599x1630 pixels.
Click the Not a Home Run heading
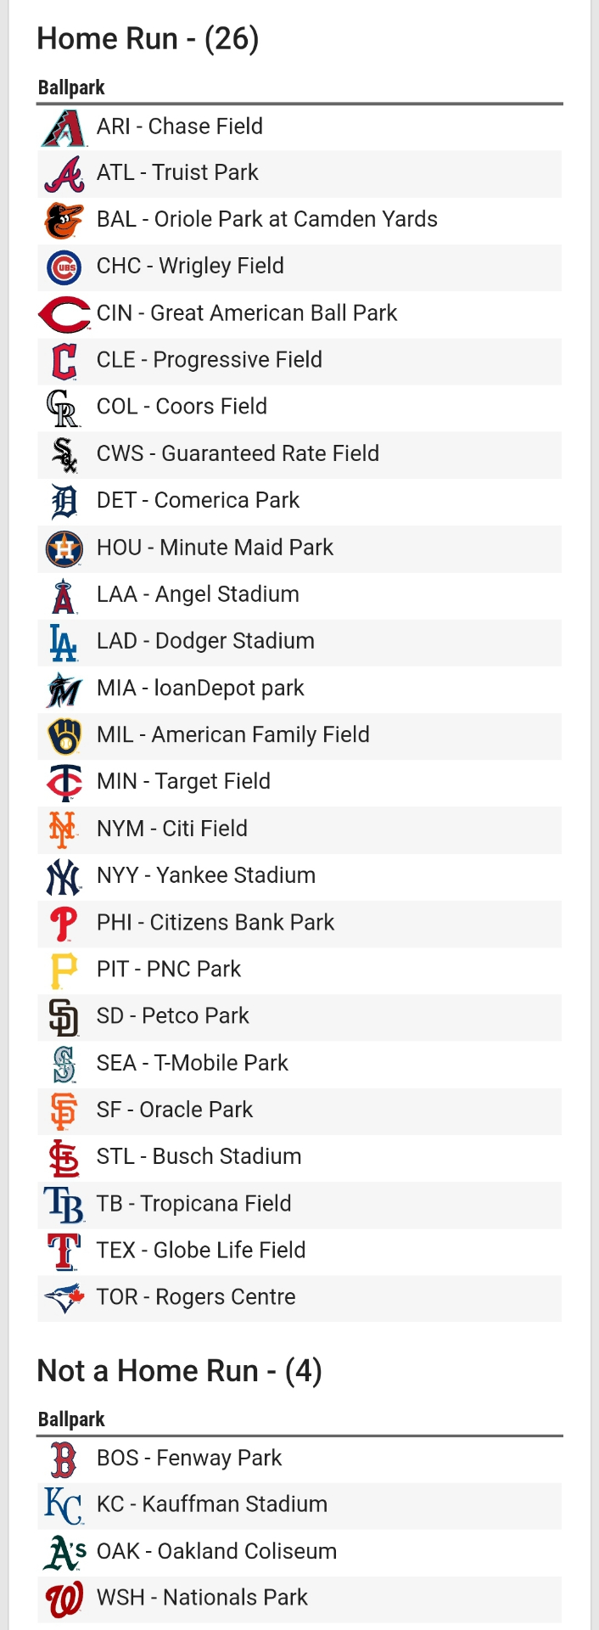(x=179, y=1371)
